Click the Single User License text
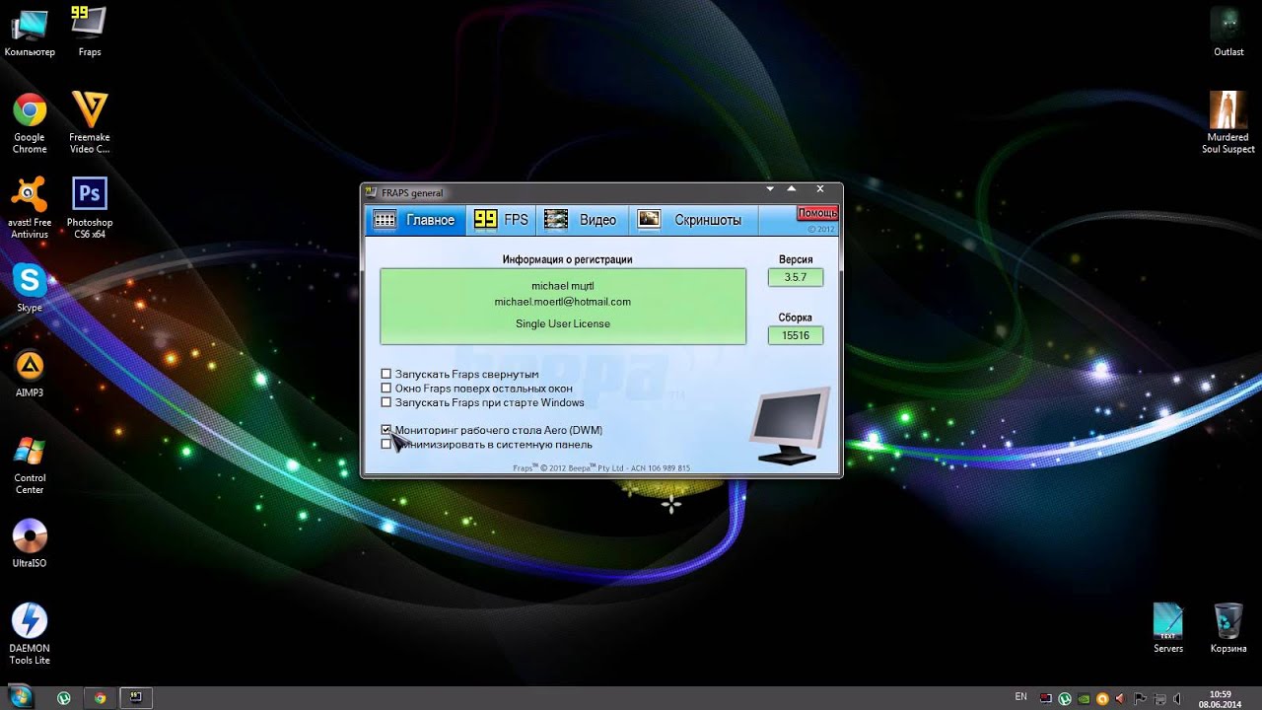1262x710 pixels. click(563, 323)
